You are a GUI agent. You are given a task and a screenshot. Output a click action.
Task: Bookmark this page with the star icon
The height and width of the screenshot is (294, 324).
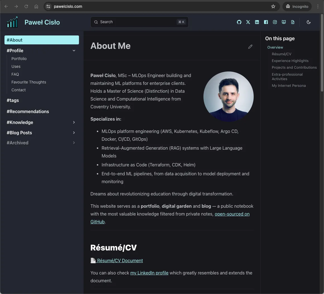(x=273, y=6)
